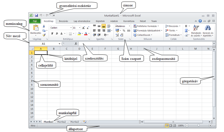Click row header 8
This screenshot has width=224, height=132.
[32, 81]
